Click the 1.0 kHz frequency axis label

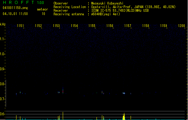pos(2,54)
